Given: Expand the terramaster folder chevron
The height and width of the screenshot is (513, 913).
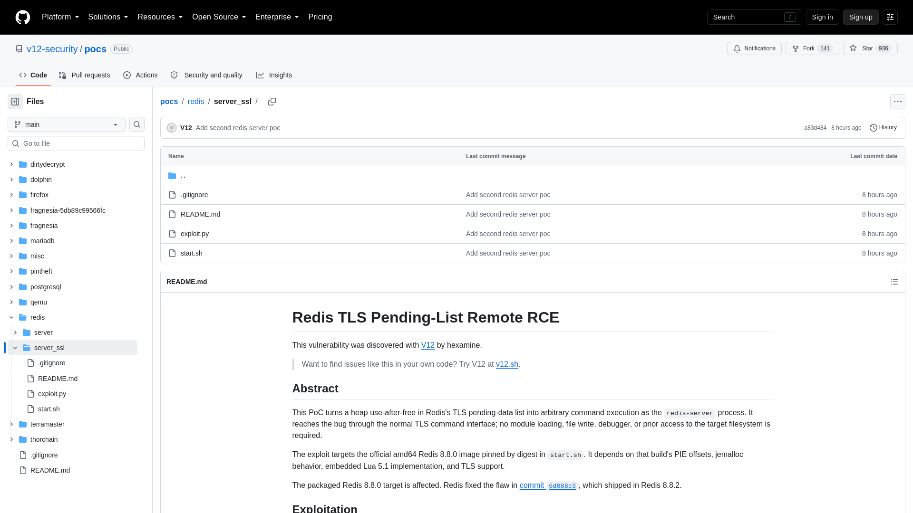Looking at the screenshot, I should [11, 424].
